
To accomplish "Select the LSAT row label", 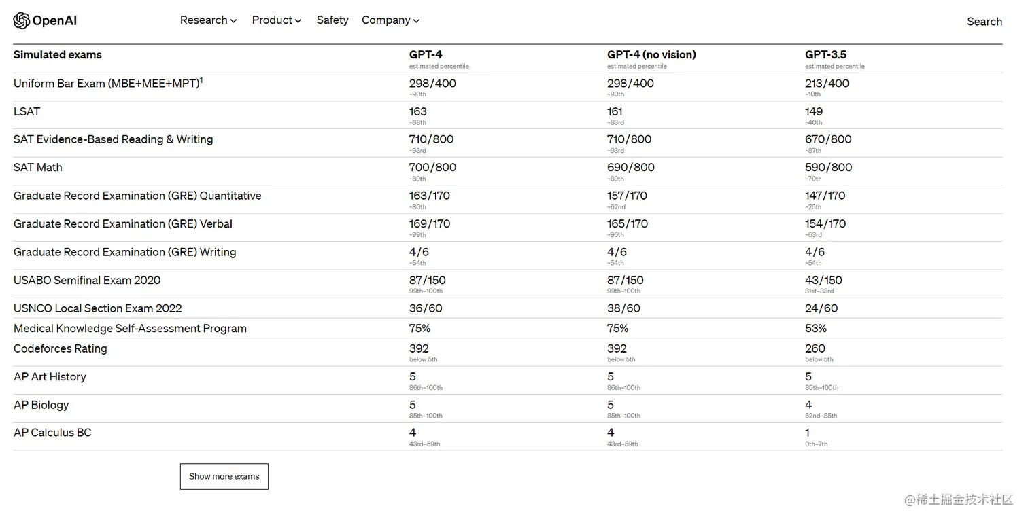I will coord(27,111).
